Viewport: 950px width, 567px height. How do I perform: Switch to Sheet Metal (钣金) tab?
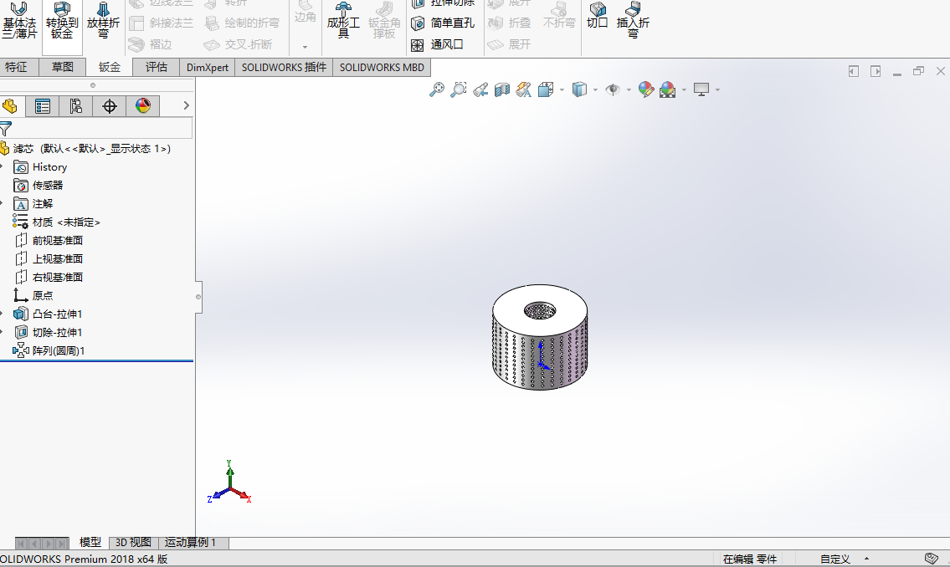click(110, 67)
